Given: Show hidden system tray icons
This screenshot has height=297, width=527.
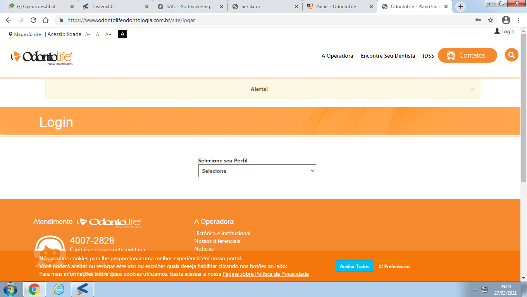Looking at the screenshot, I should [475, 290].
